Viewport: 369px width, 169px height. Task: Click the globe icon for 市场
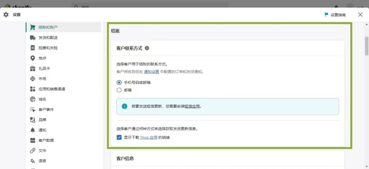33,79
